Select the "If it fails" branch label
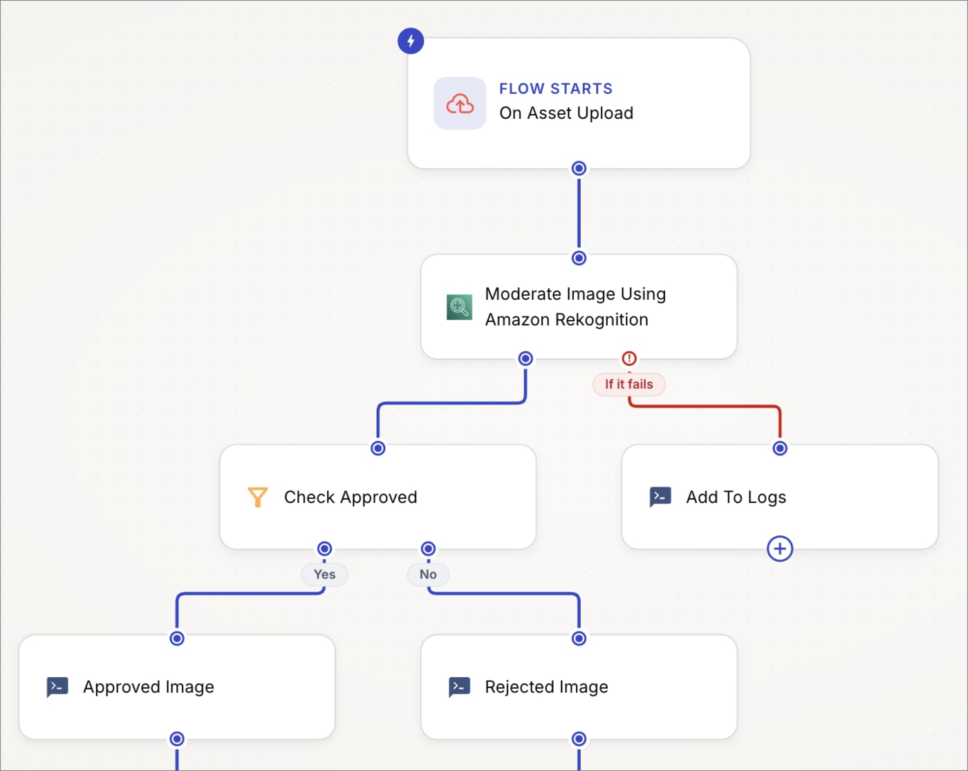The height and width of the screenshot is (771, 968). coord(629,384)
